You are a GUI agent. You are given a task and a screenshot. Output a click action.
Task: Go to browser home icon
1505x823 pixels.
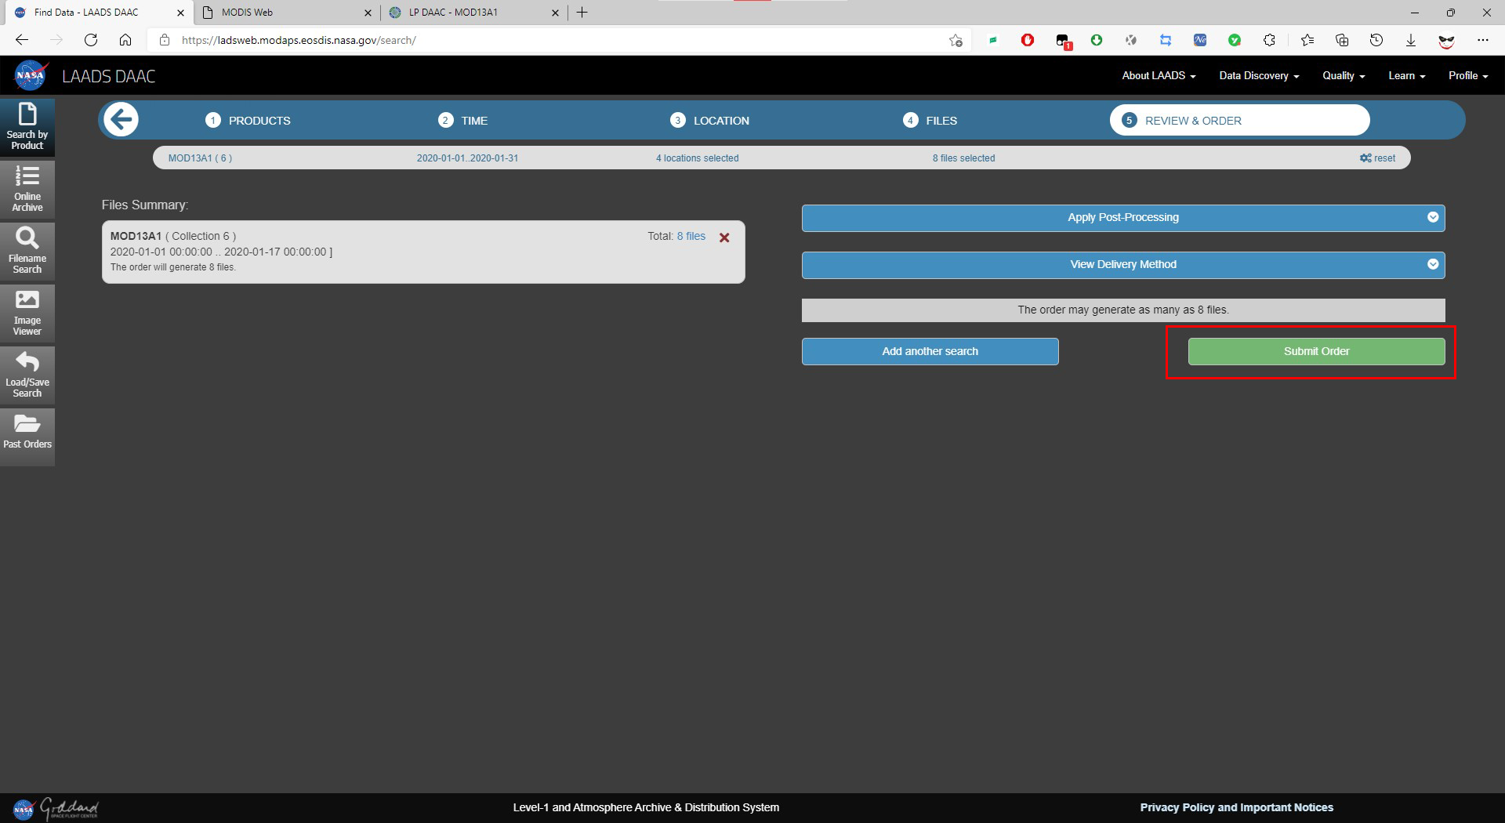point(125,40)
